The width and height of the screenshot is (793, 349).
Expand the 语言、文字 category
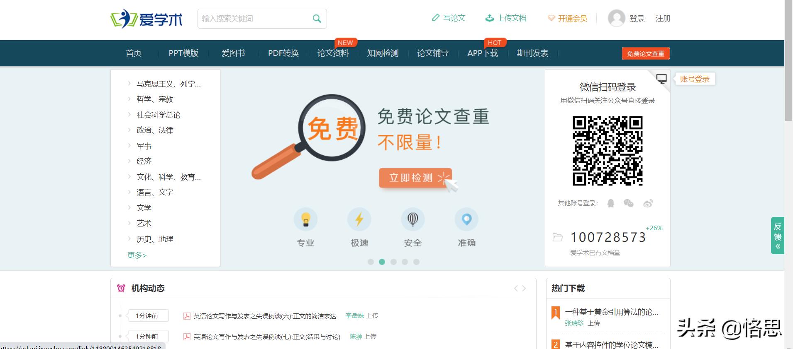pyautogui.click(x=155, y=192)
